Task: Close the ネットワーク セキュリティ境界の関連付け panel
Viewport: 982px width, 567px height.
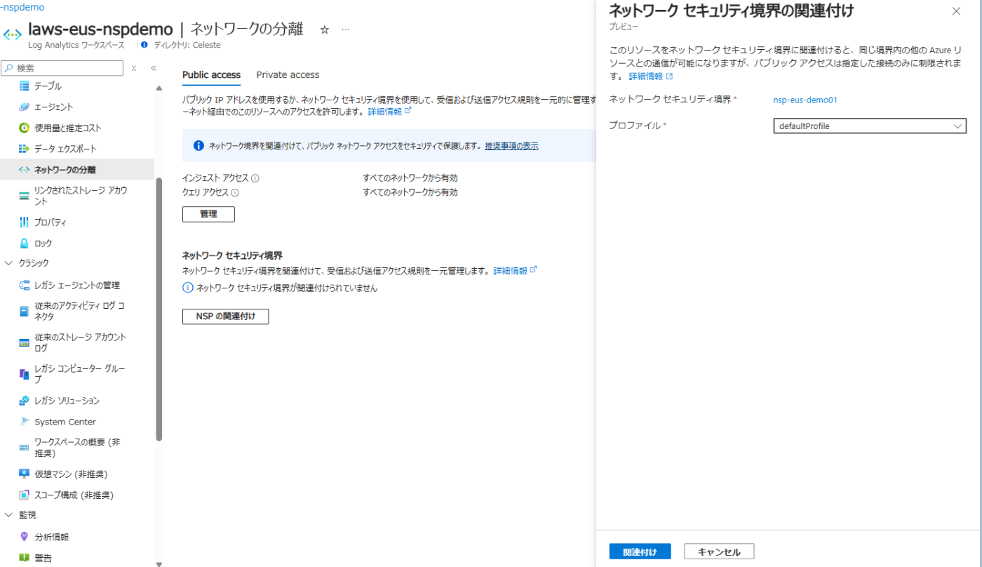Action: (x=956, y=11)
